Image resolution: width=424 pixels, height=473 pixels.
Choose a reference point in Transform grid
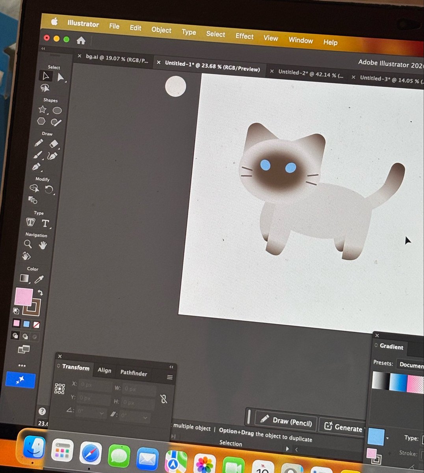(x=60, y=389)
